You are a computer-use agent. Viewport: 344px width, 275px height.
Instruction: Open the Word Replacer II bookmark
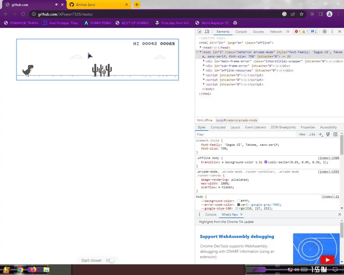pos(212,23)
